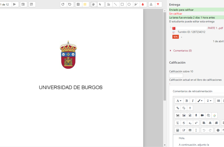Open the background color bulb dropdown
Viewport: 224px width, 147px height.
(x=209, y=101)
